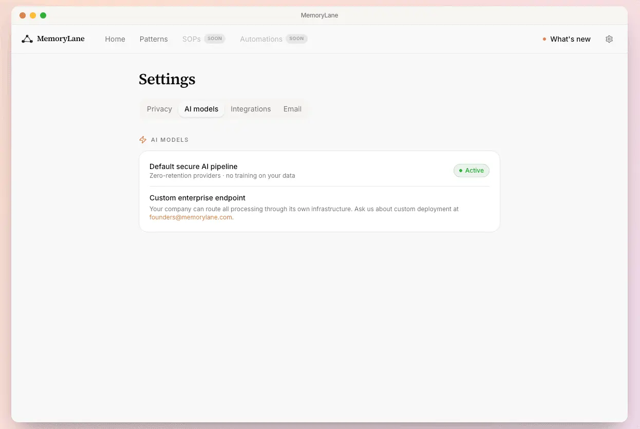Viewport: 640px width, 429px height.
Task: Click the founders@memorylane.com email link
Action: (191, 217)
